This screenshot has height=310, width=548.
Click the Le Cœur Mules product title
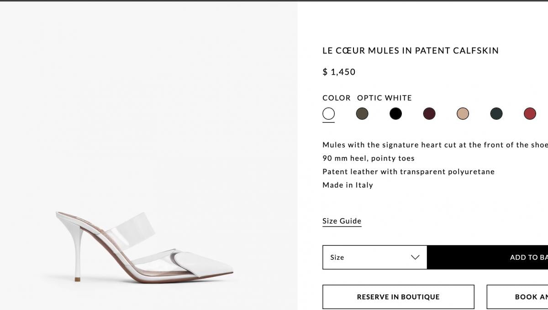411,51
